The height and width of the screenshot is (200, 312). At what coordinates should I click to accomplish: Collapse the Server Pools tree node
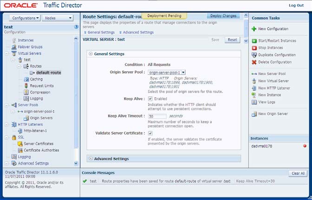point(7,105)
